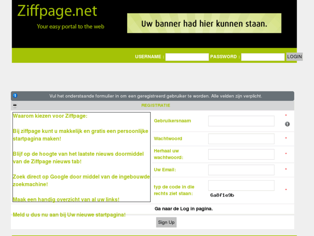
Task: Click the LOGIN button
Action: [295, 57]
